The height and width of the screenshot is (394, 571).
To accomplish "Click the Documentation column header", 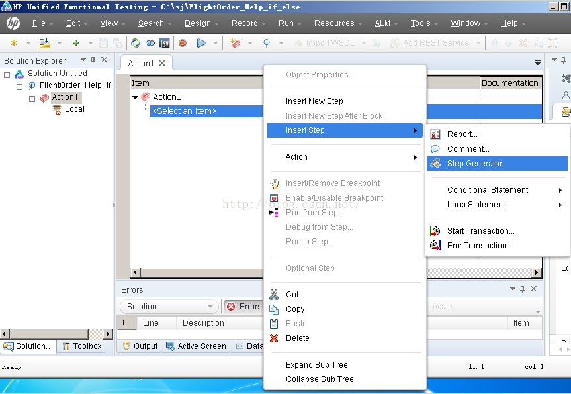I will (x=510, y=83).
